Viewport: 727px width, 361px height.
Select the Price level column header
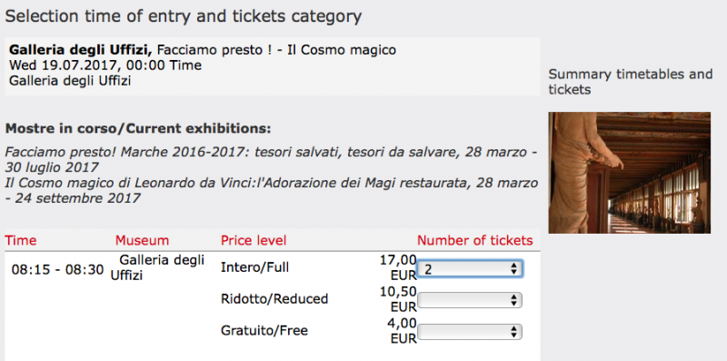click(254, 240)
